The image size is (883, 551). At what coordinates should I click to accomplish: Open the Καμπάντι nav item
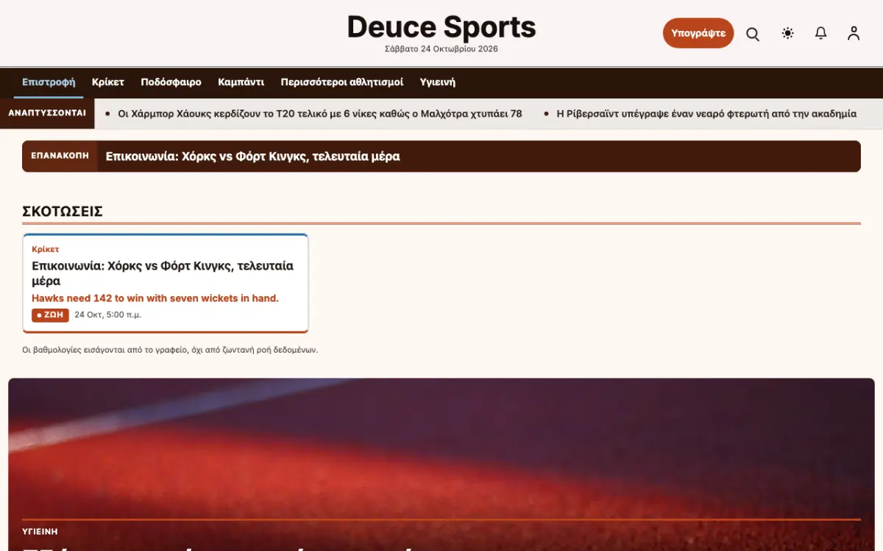(241, 82)
